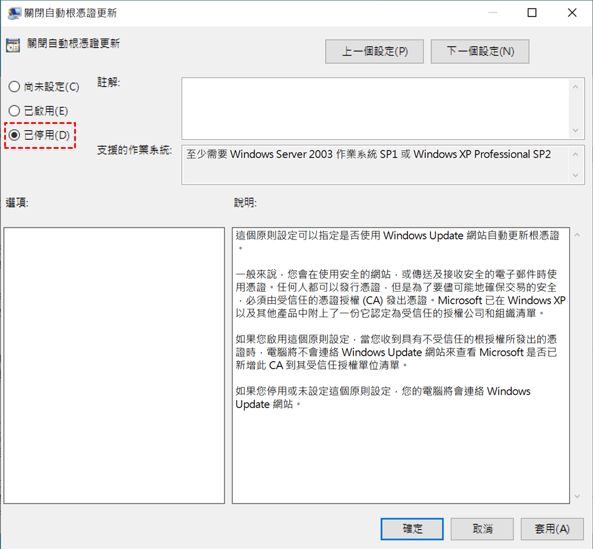Go to 下一個設定(N) policy setting

click(480, 52)
